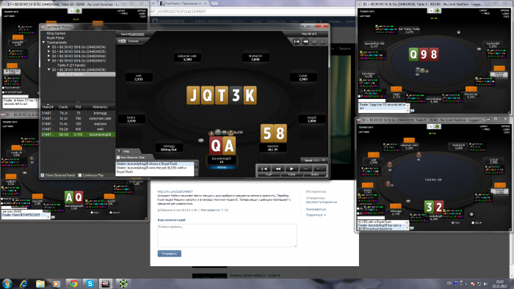Collapse the Tournaments tree node
Screen dimensions: 514x289
click(x=43, y=43)
